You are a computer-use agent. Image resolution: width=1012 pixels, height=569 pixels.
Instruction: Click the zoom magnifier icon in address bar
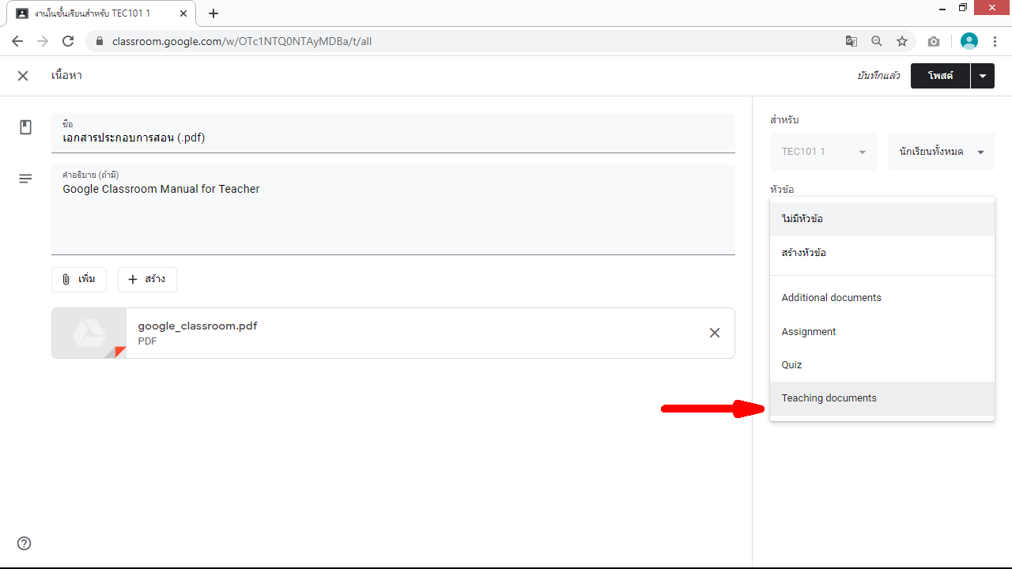pyautogui.click(x=876, y=41)
